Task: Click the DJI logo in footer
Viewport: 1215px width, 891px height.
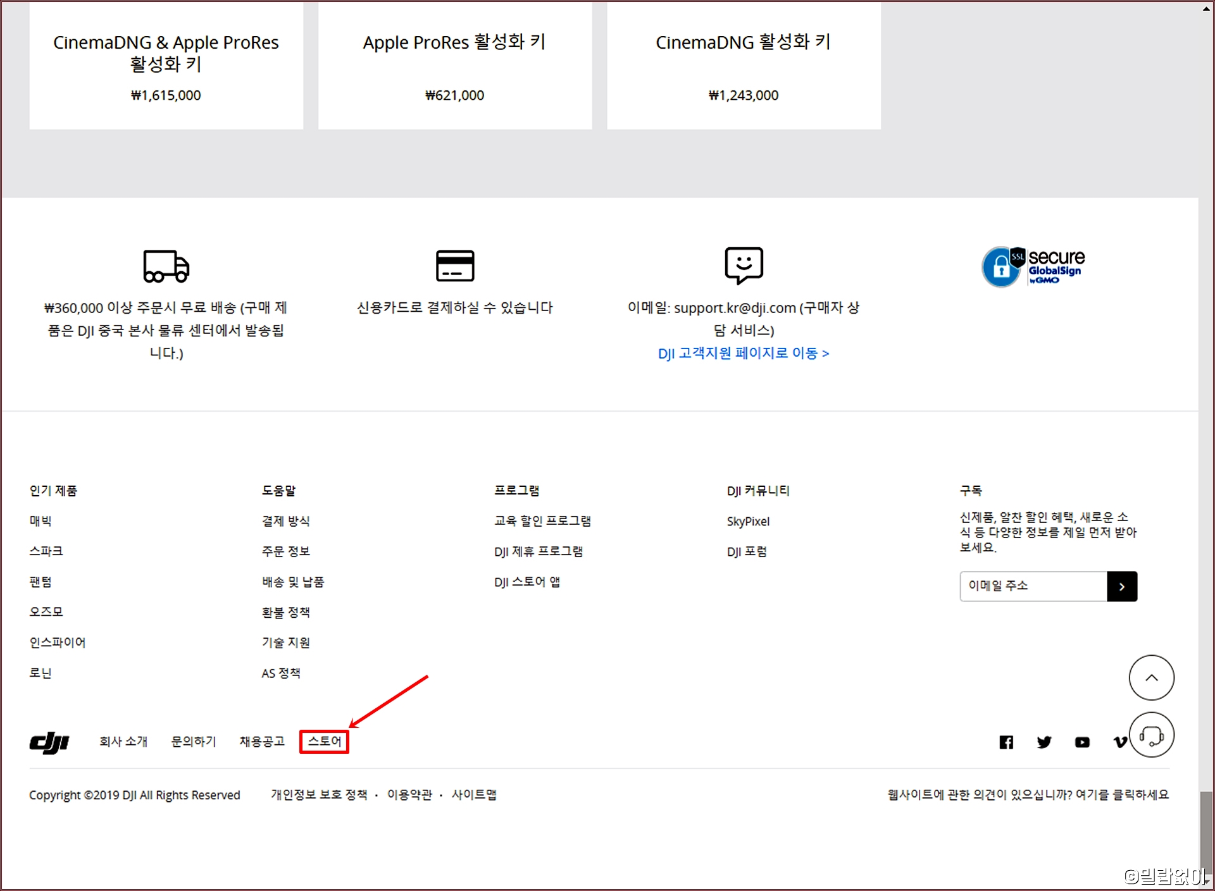Action: [49, 742]
